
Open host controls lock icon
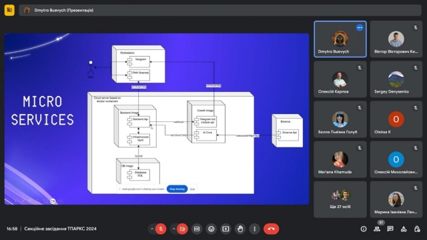pos(417,229)
